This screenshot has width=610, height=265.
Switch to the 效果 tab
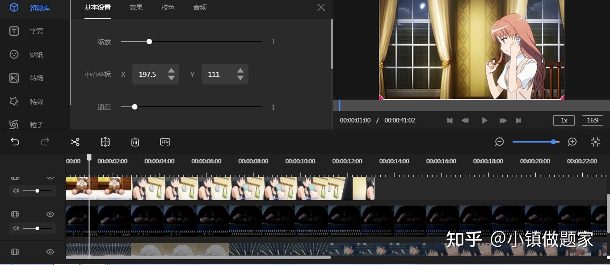(136, 8)
